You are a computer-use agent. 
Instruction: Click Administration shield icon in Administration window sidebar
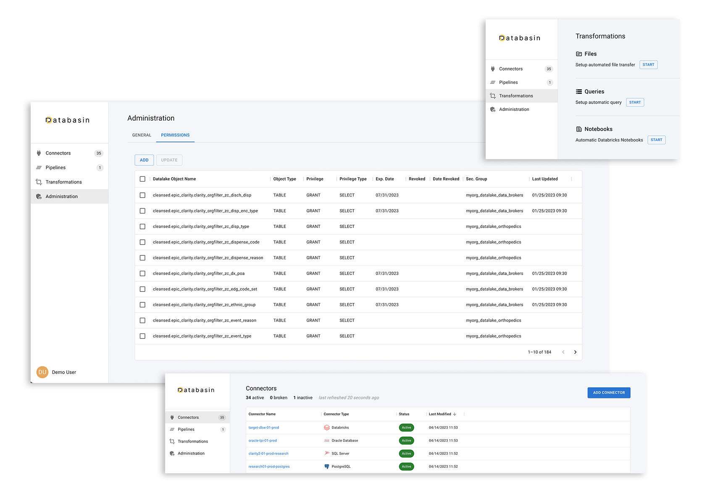pos(39,197)
